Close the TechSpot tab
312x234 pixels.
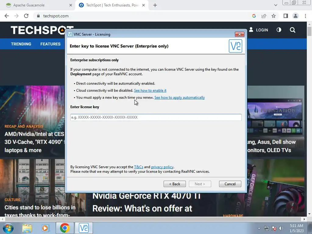click(144, 5)
